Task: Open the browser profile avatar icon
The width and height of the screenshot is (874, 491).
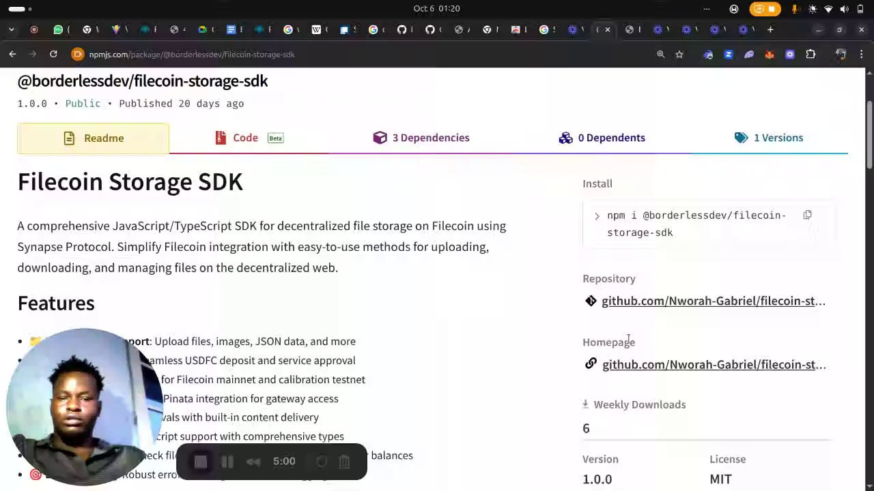Action: [x=841, y=54]
